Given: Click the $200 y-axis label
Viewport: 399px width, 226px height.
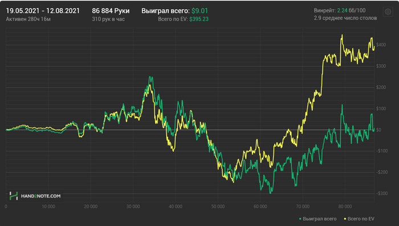Looking at the screenshot, I should [x=381, y=88].
